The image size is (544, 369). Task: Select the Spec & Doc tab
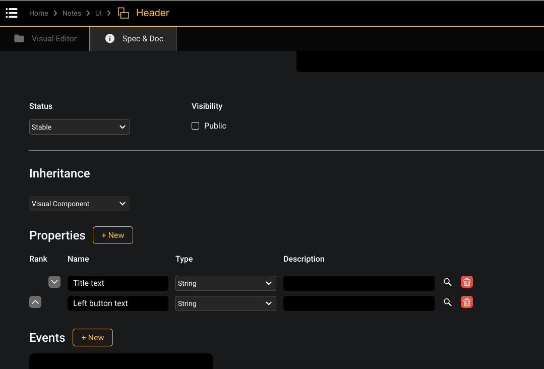[134, 39]
